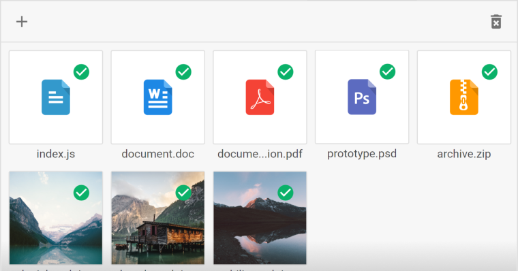Screen dimensions: 518x271
Task: Toggle the green checkmark on index.js
Action: (81, 71)
